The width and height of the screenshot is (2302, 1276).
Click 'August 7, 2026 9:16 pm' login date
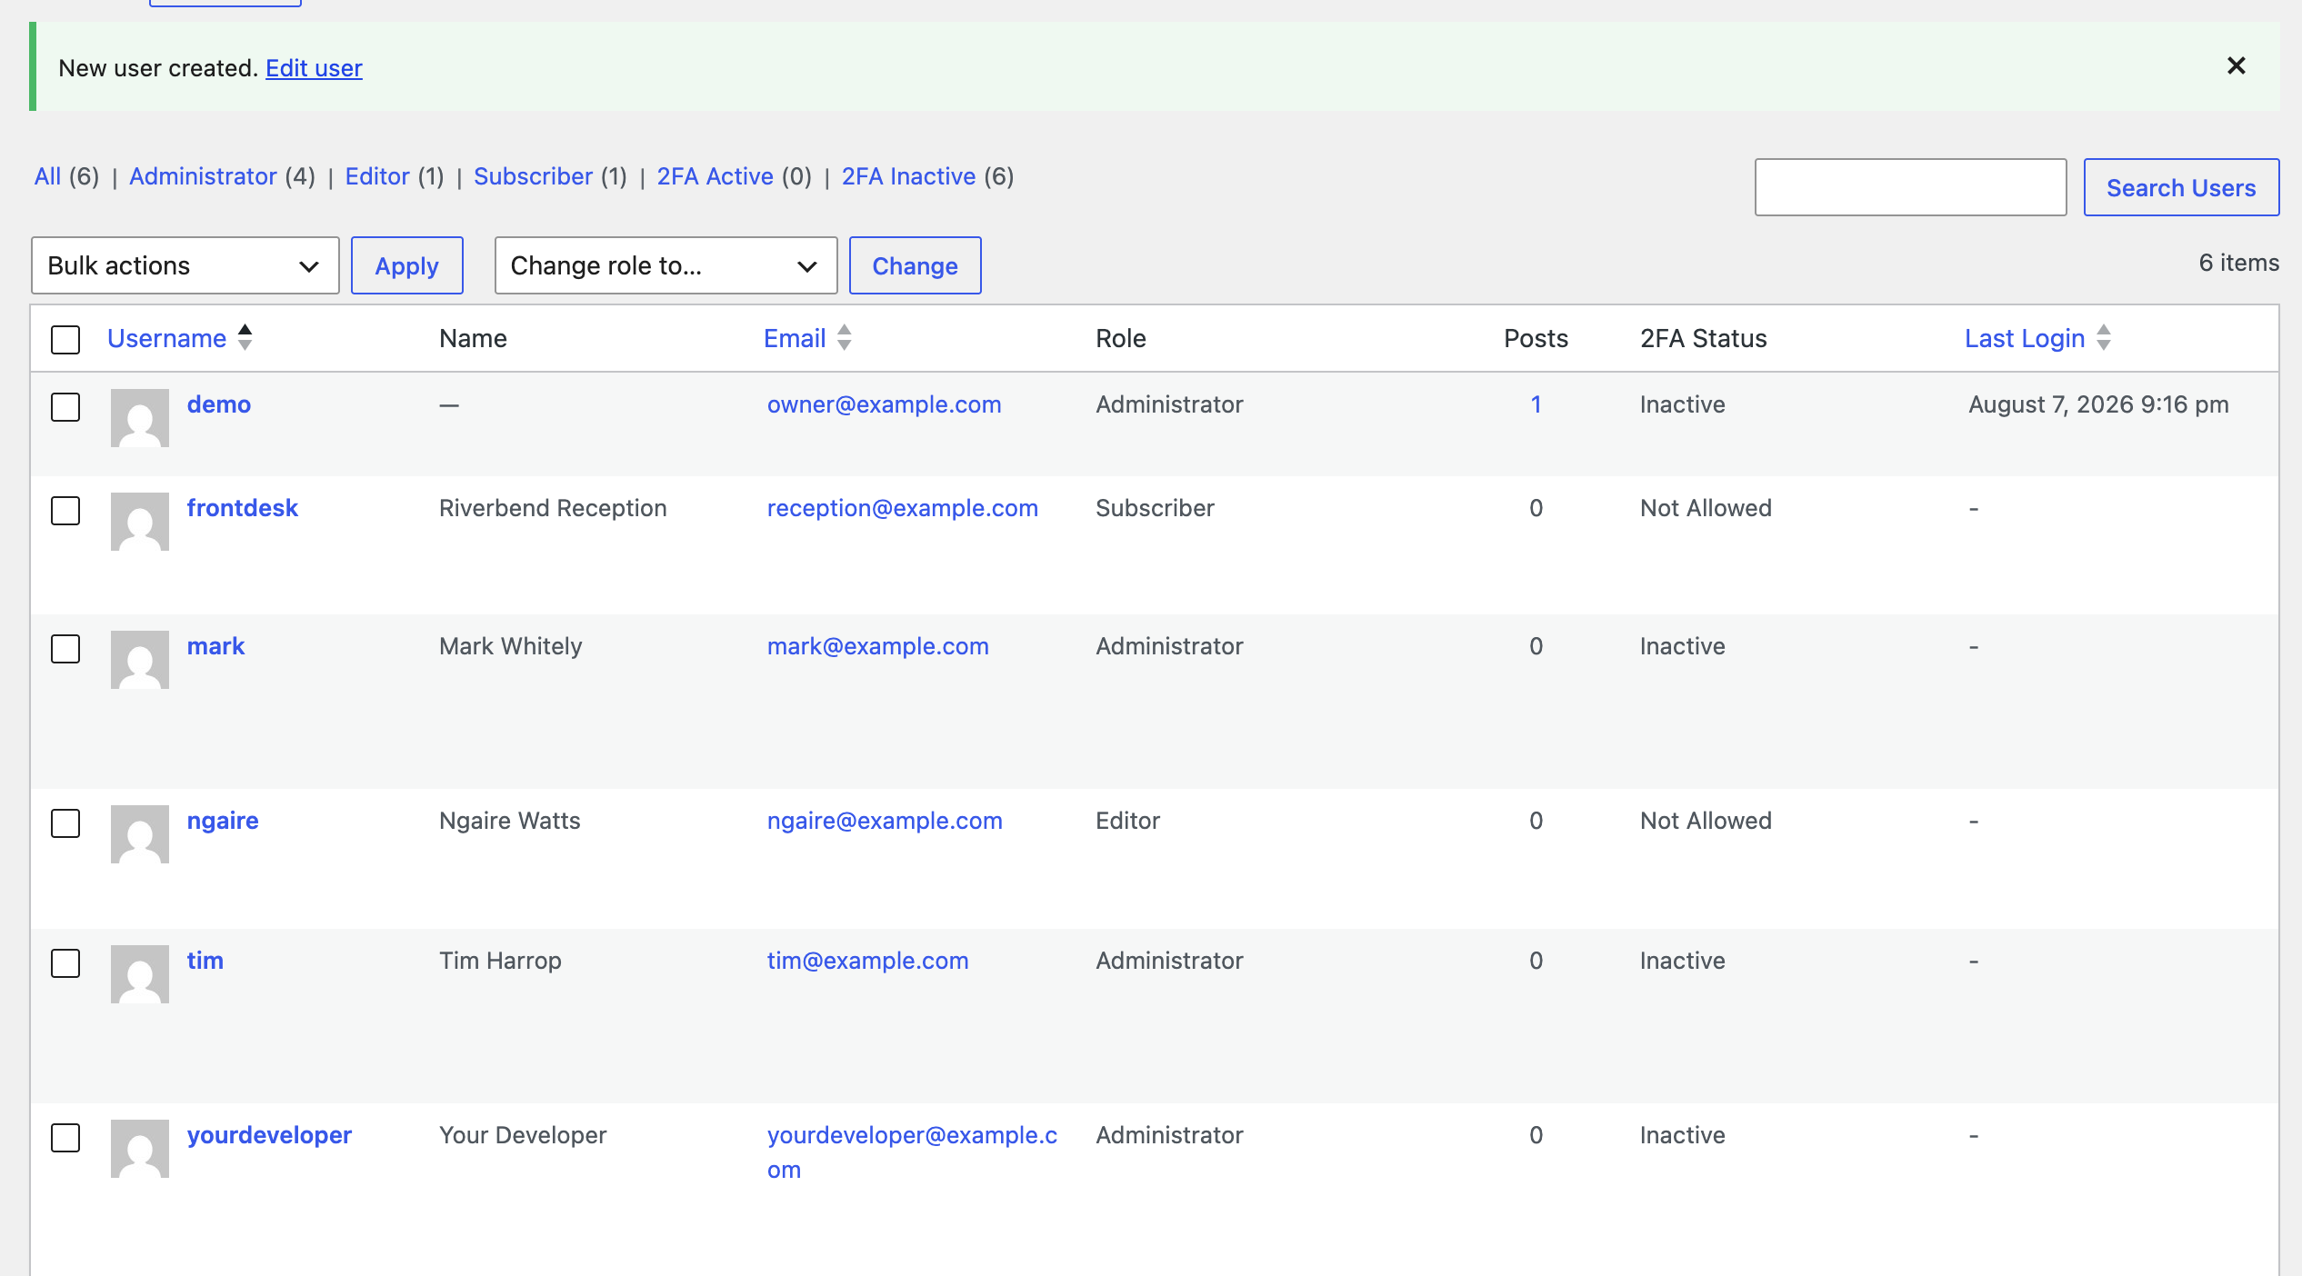pyautogui.click(x=2098, y=404)
